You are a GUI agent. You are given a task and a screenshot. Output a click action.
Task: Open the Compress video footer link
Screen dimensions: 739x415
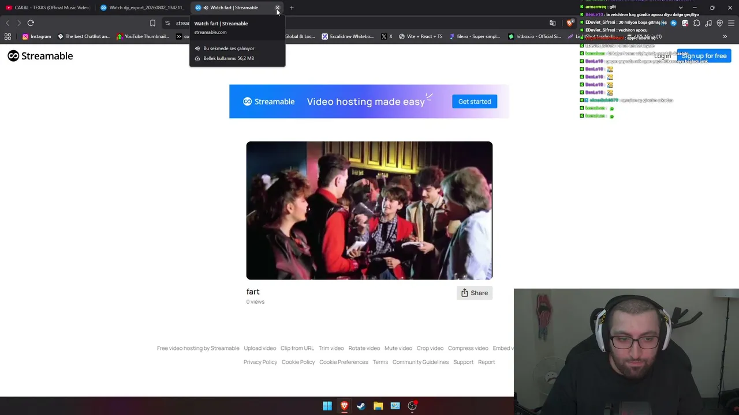tap(468, 348)
